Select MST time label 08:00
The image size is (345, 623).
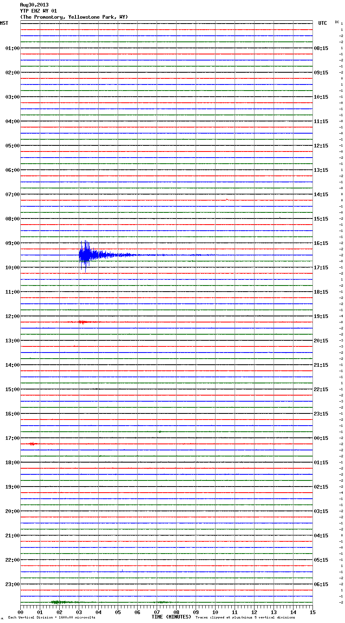(13, 219)
